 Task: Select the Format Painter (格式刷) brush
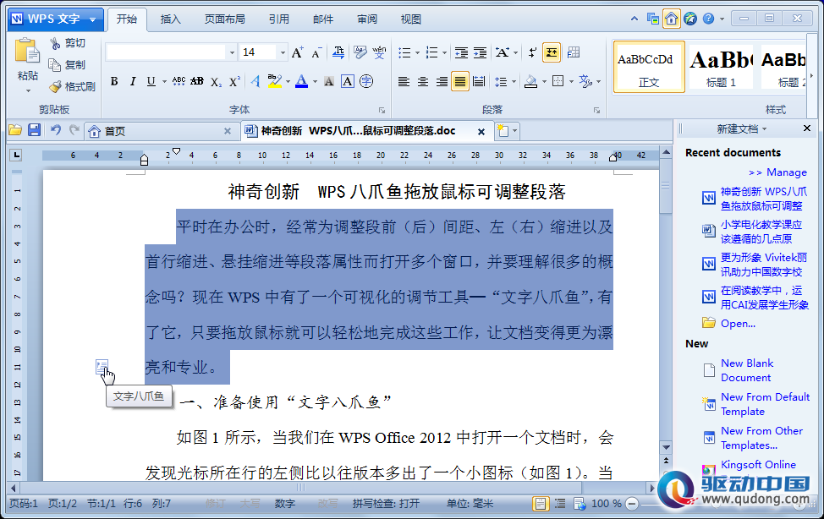[72, 86]
